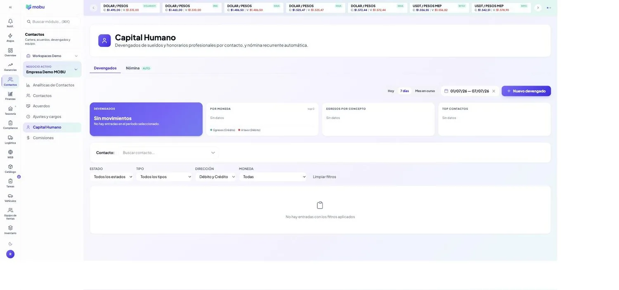
Task: Open Tareas icon with badge
Action: 10,183
